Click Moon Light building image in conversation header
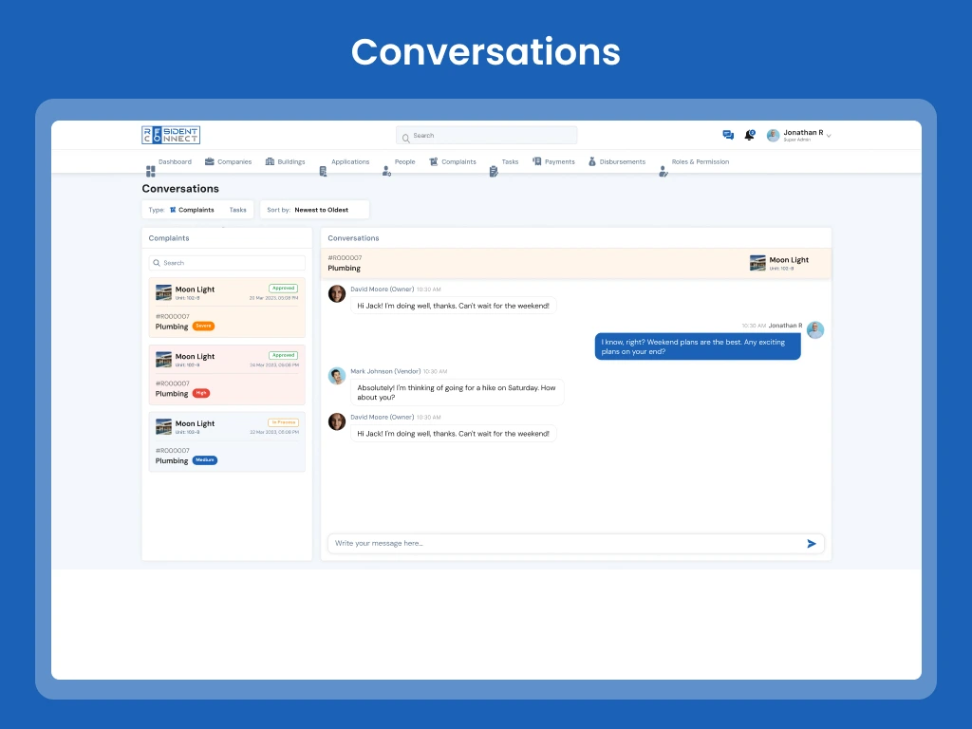 (x=757, y=263)
